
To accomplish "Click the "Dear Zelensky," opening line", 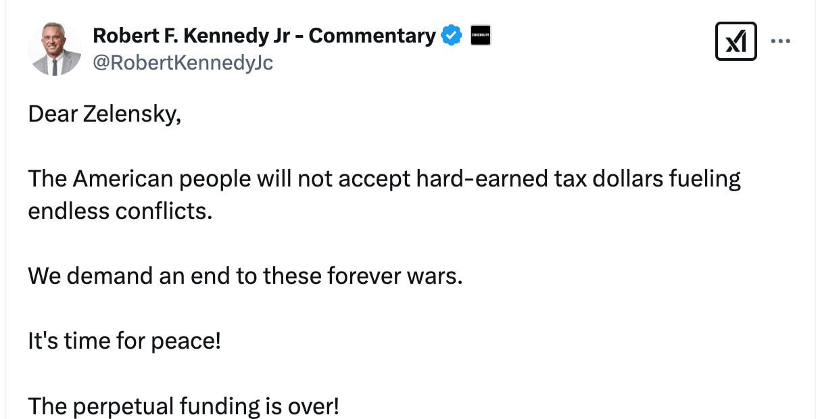I will (x=104, y=114).
